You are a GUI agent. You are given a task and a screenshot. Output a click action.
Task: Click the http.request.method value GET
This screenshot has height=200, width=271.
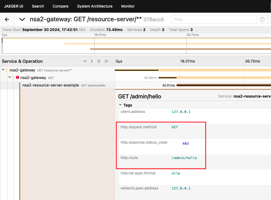coord(175,127)
